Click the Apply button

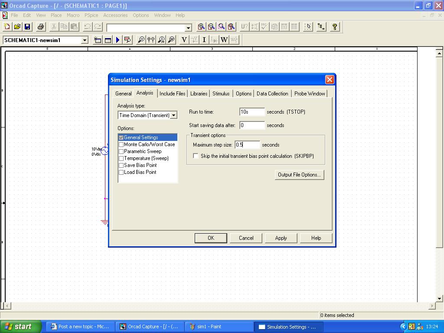click(x=281, y=238)
